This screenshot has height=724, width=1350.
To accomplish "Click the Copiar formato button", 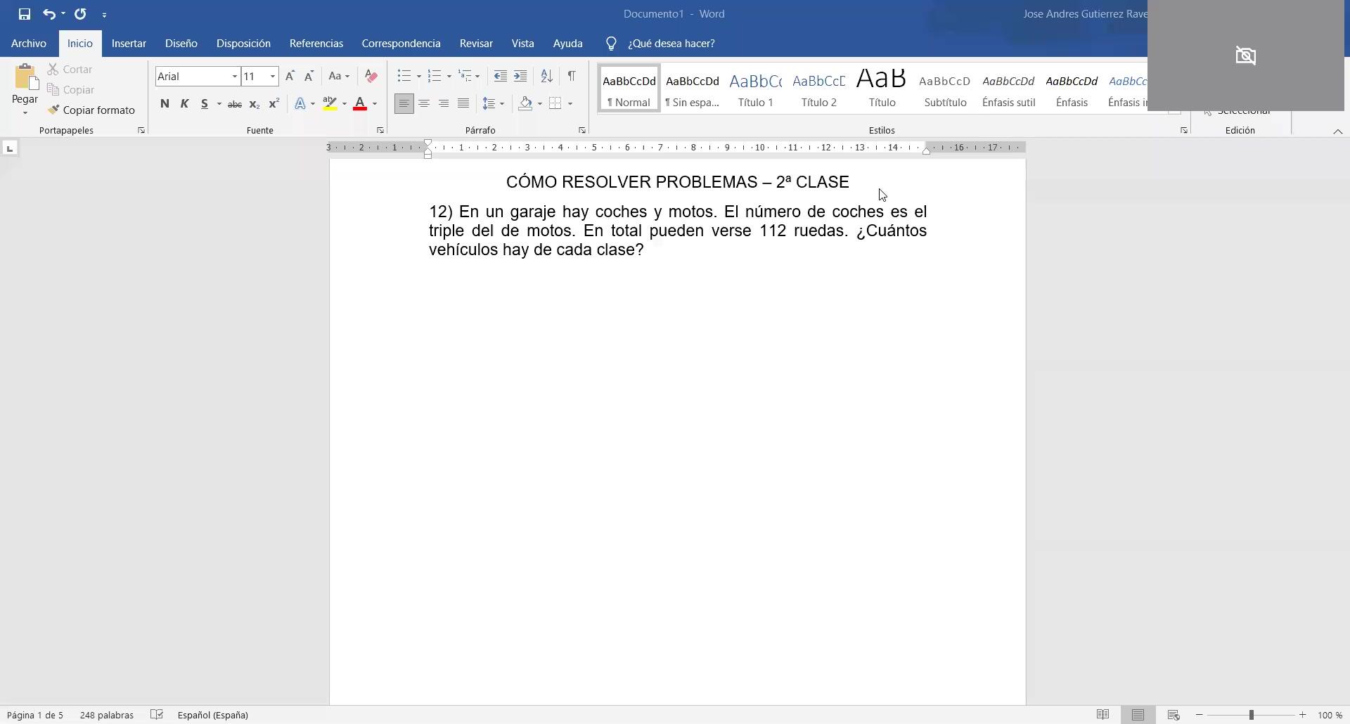I will coord(91,110).
